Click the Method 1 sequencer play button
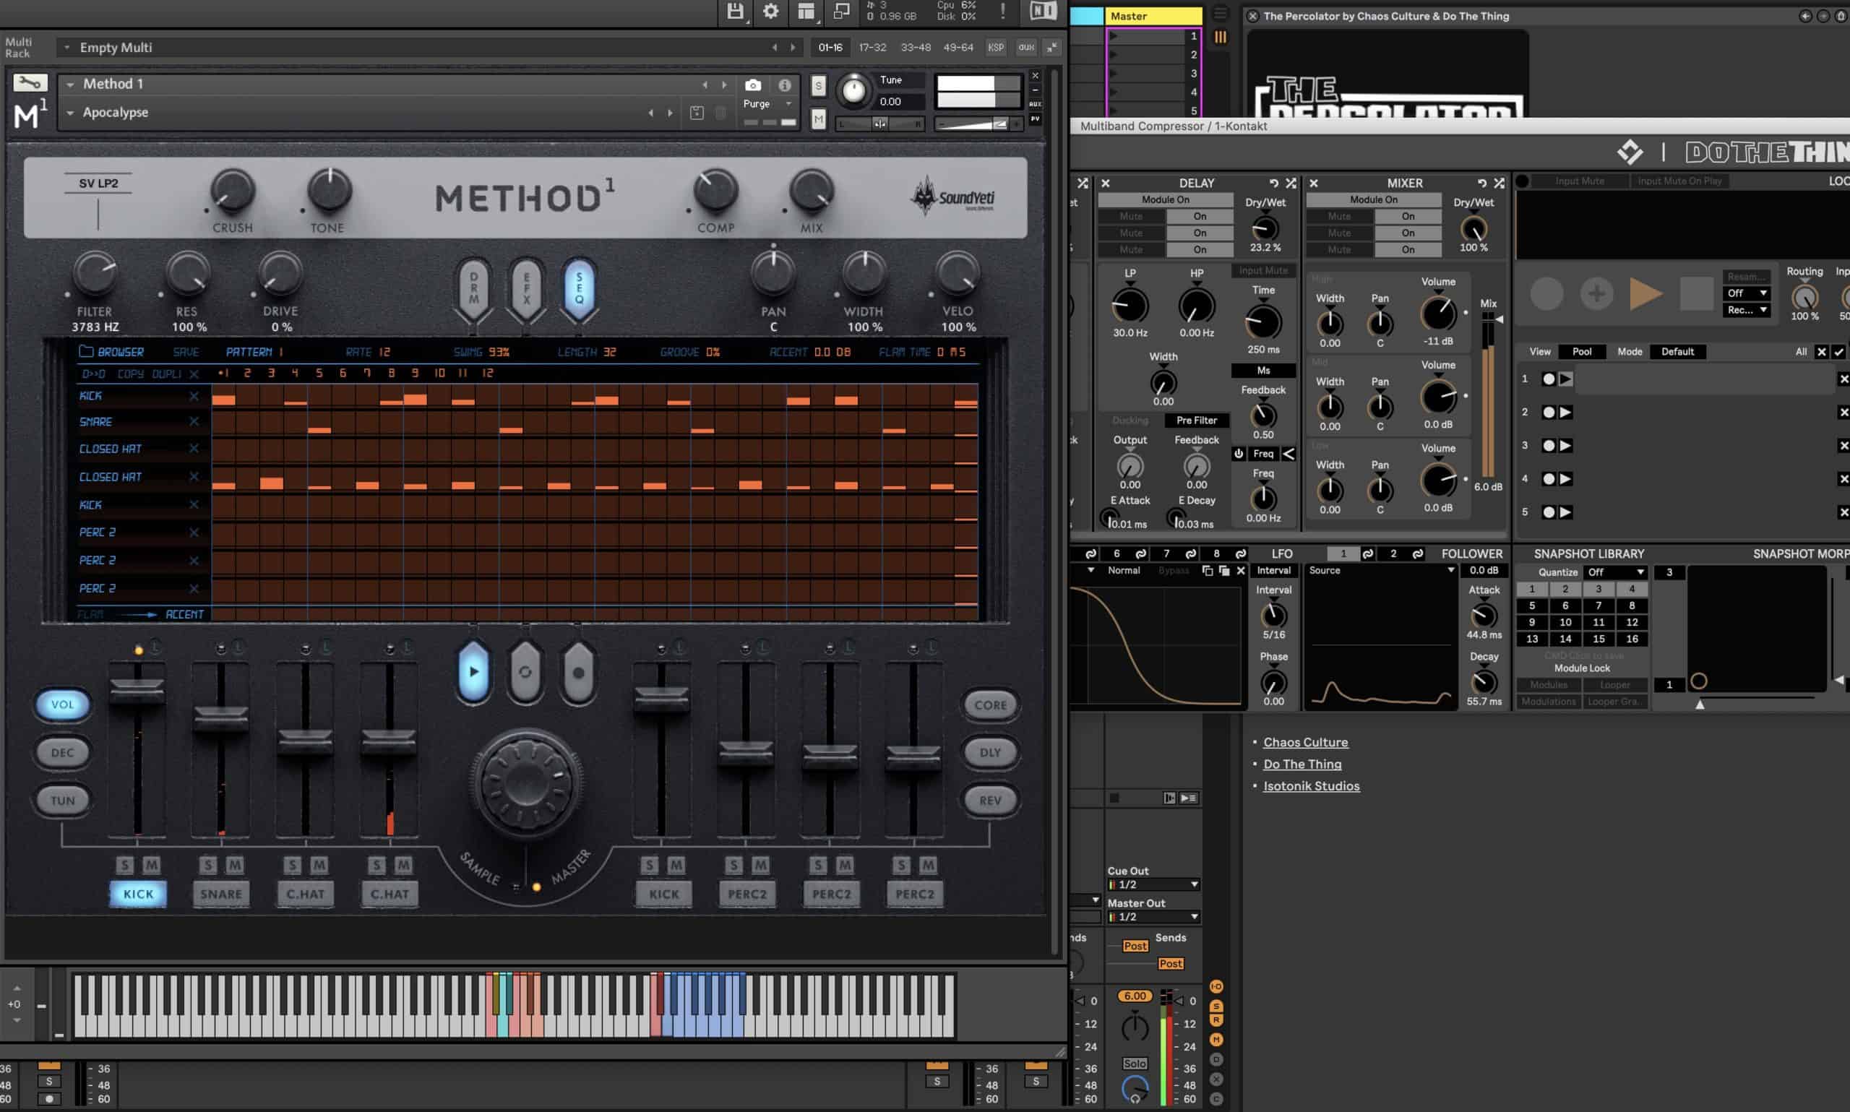Screen dimensions: 1850x1112 point(473,671)
